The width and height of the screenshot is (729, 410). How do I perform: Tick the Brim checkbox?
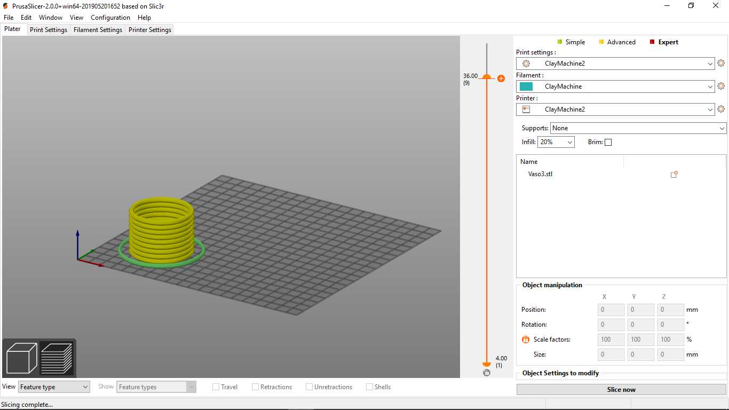point(608,143)
